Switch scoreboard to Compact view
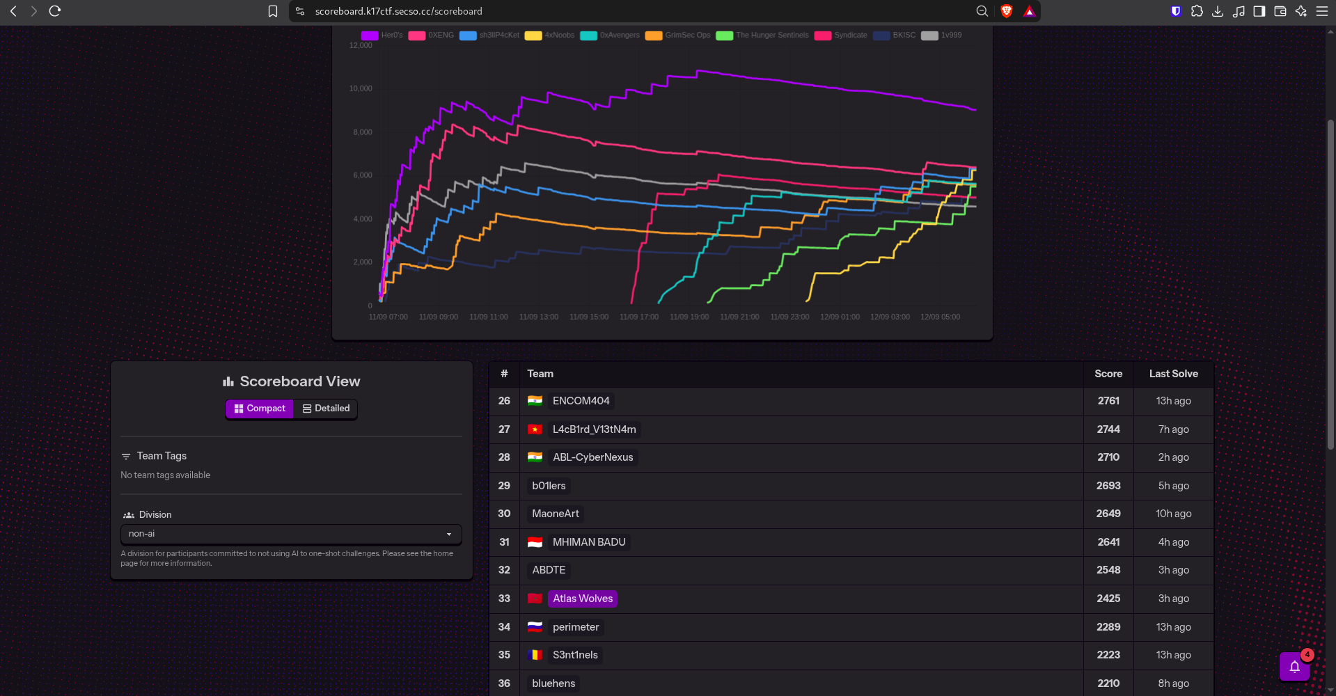Image resolution: width=1336 pixels, height=696 pixels. click(x=260, y=409)
